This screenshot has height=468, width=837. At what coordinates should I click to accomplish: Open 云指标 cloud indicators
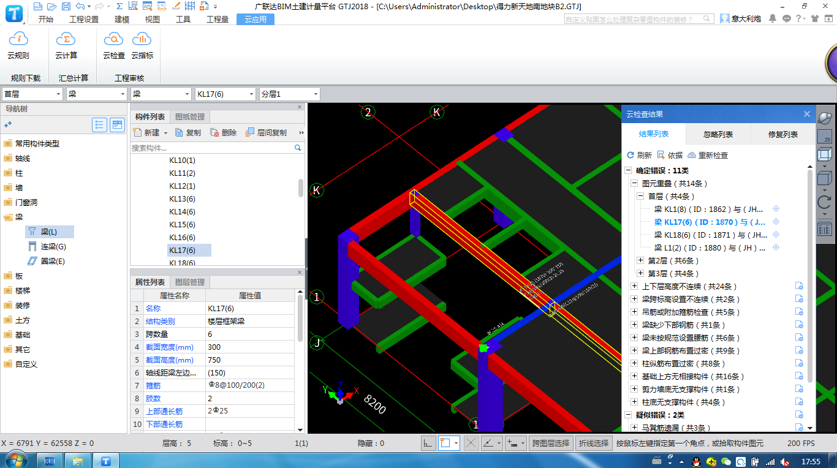tap(142, 46)
